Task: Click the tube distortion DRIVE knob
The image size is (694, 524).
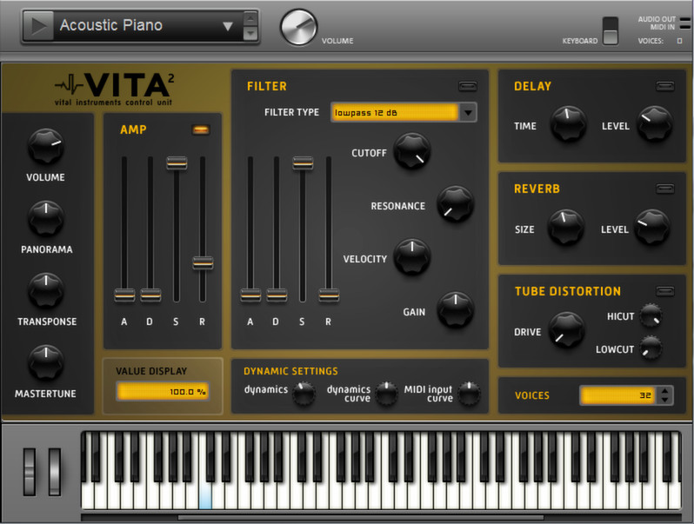Action: [x=566, y=330]
